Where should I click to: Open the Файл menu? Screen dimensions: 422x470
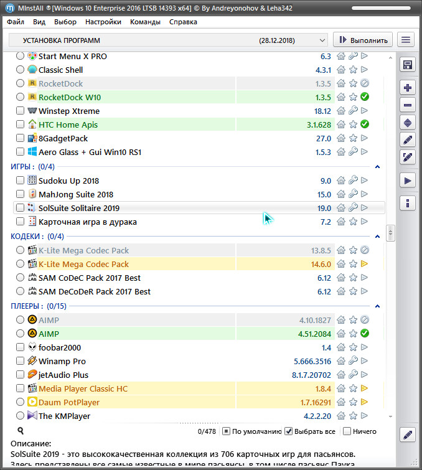click(16, 22)
